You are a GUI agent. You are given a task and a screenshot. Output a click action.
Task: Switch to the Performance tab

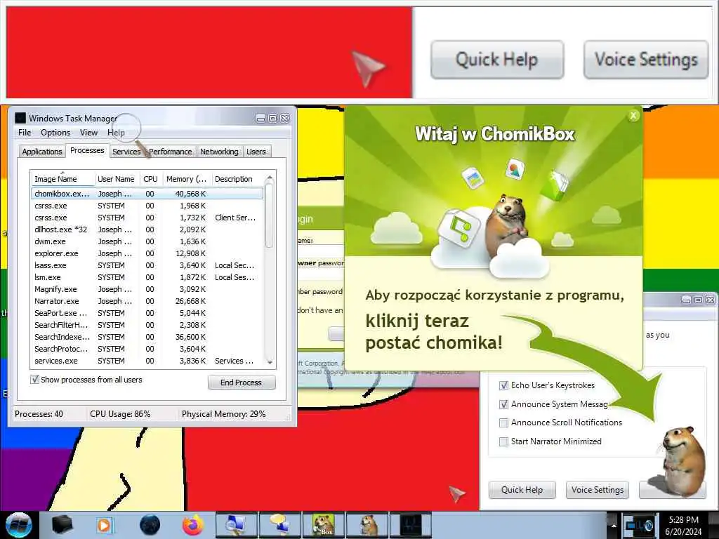[170, 152]
